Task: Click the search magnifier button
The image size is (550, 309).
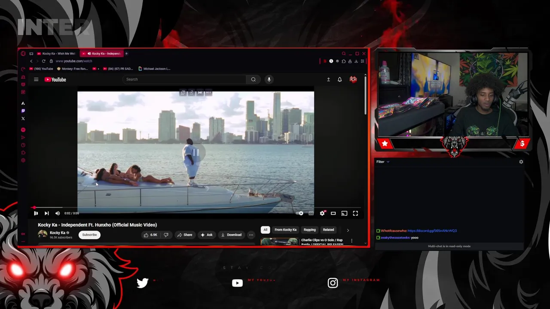Action: [254, 79]
